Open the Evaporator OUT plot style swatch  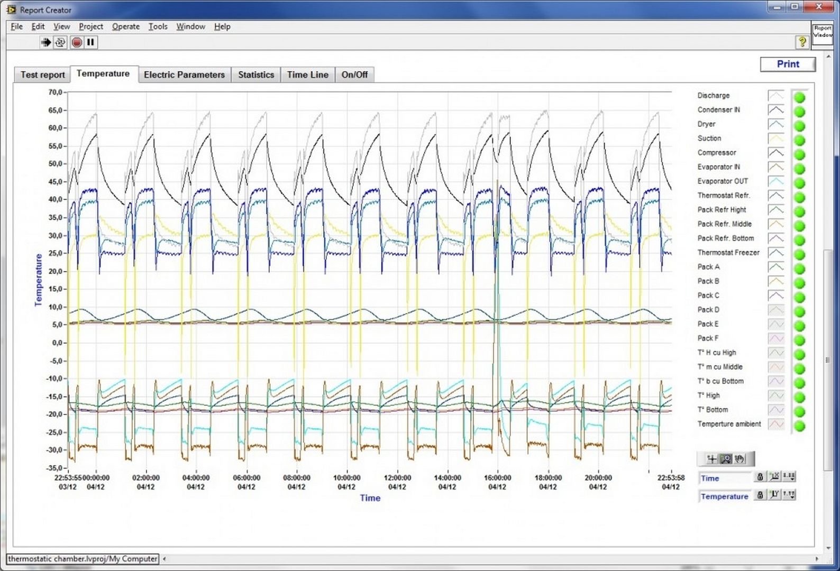776,181
